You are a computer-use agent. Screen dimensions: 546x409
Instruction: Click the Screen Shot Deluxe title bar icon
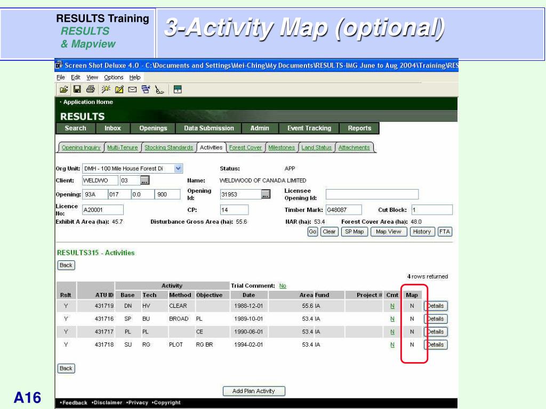(59, 65)
